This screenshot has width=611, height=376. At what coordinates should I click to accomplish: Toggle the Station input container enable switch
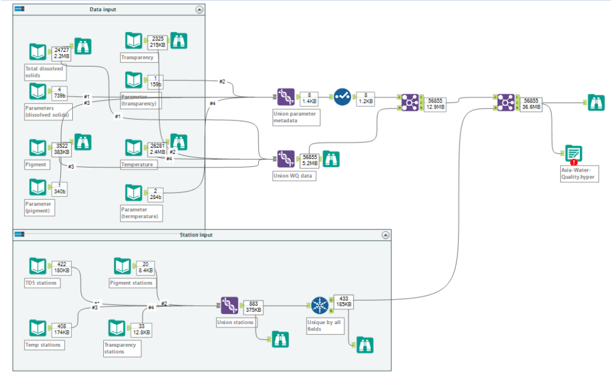(x=20, y=234)
